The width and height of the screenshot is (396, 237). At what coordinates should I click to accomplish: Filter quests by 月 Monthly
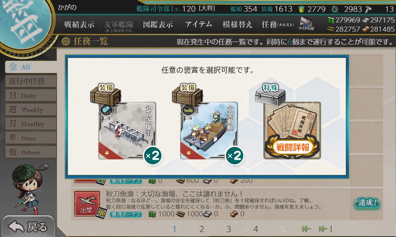point(31,124)
